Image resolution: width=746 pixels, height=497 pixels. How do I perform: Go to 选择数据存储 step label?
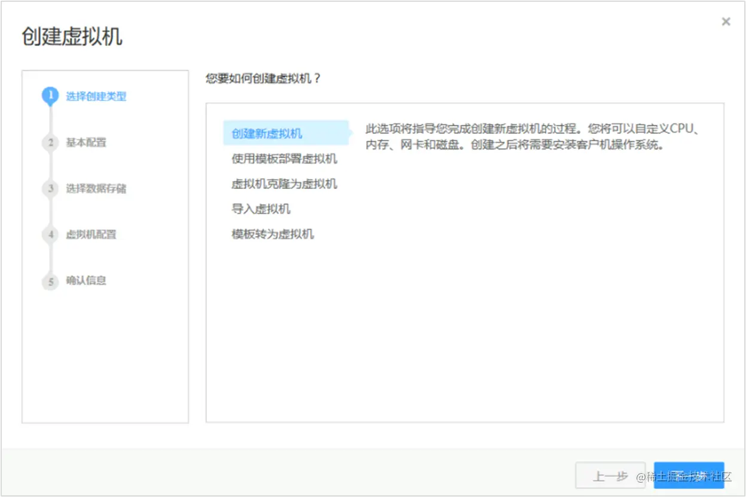point(96,188)
